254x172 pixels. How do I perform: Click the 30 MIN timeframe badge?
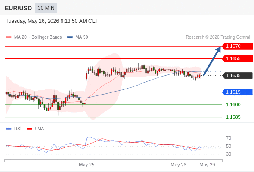46,8
